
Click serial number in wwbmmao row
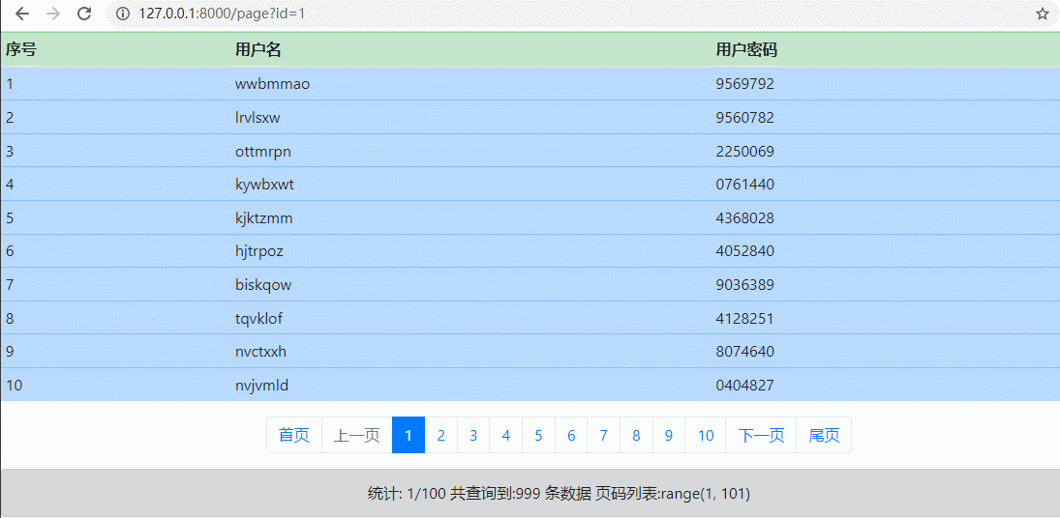[10, 84]
